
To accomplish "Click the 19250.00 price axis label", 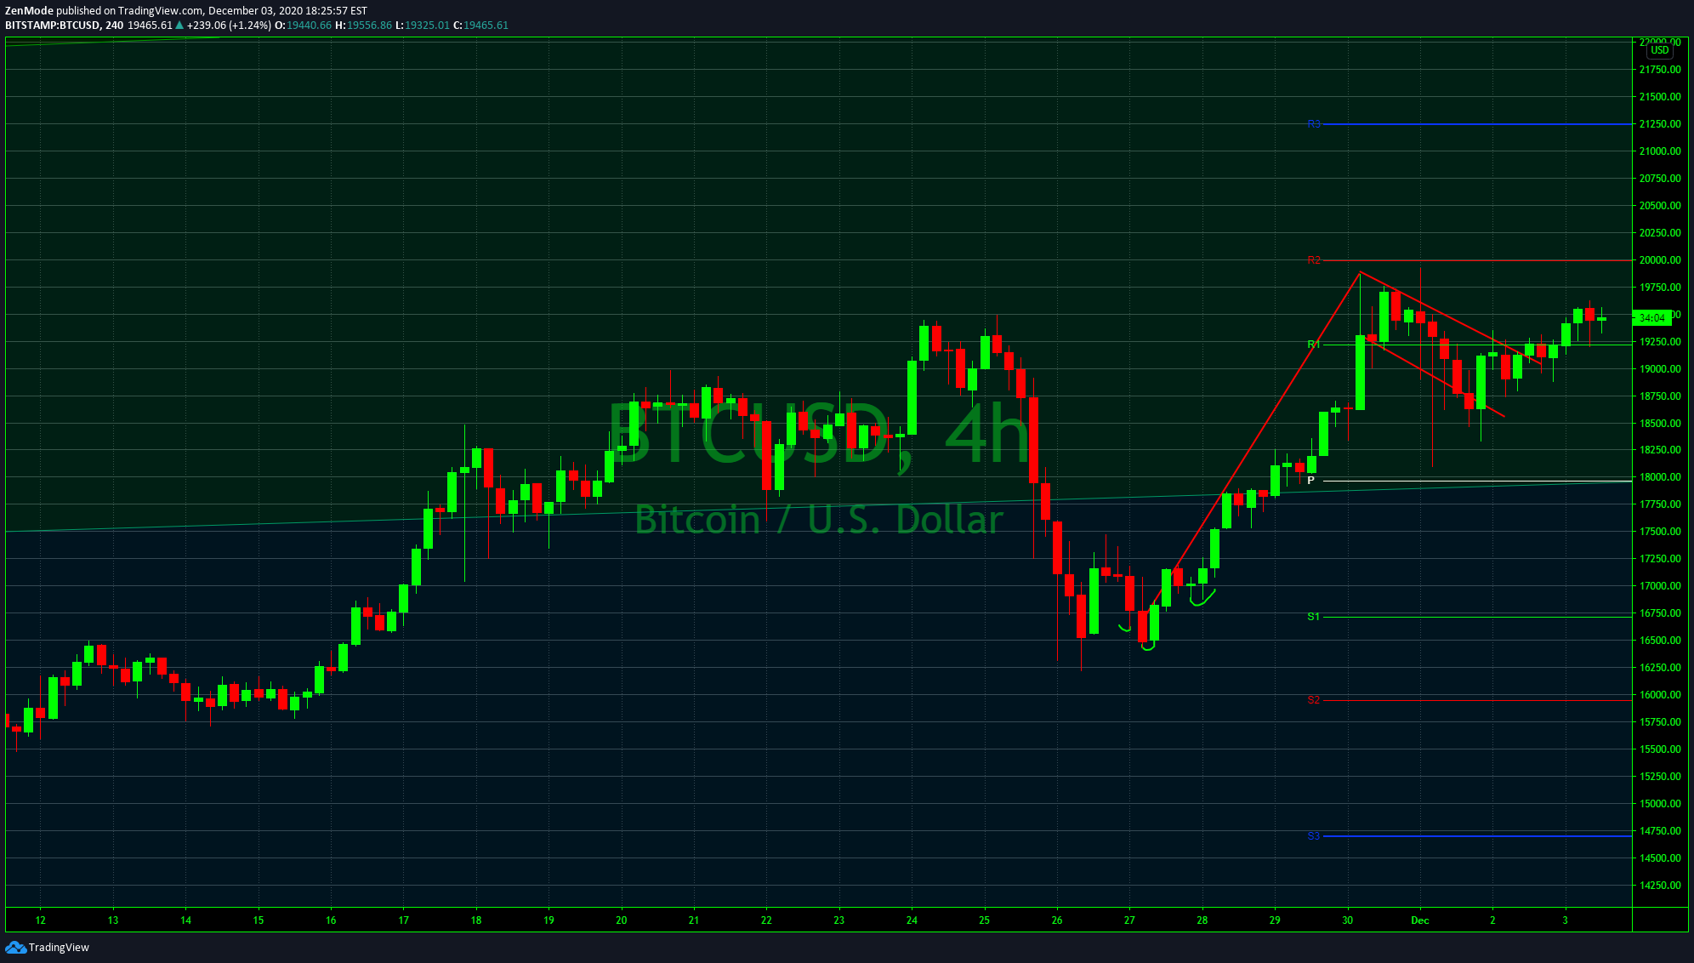I will tap(1660, 342).
